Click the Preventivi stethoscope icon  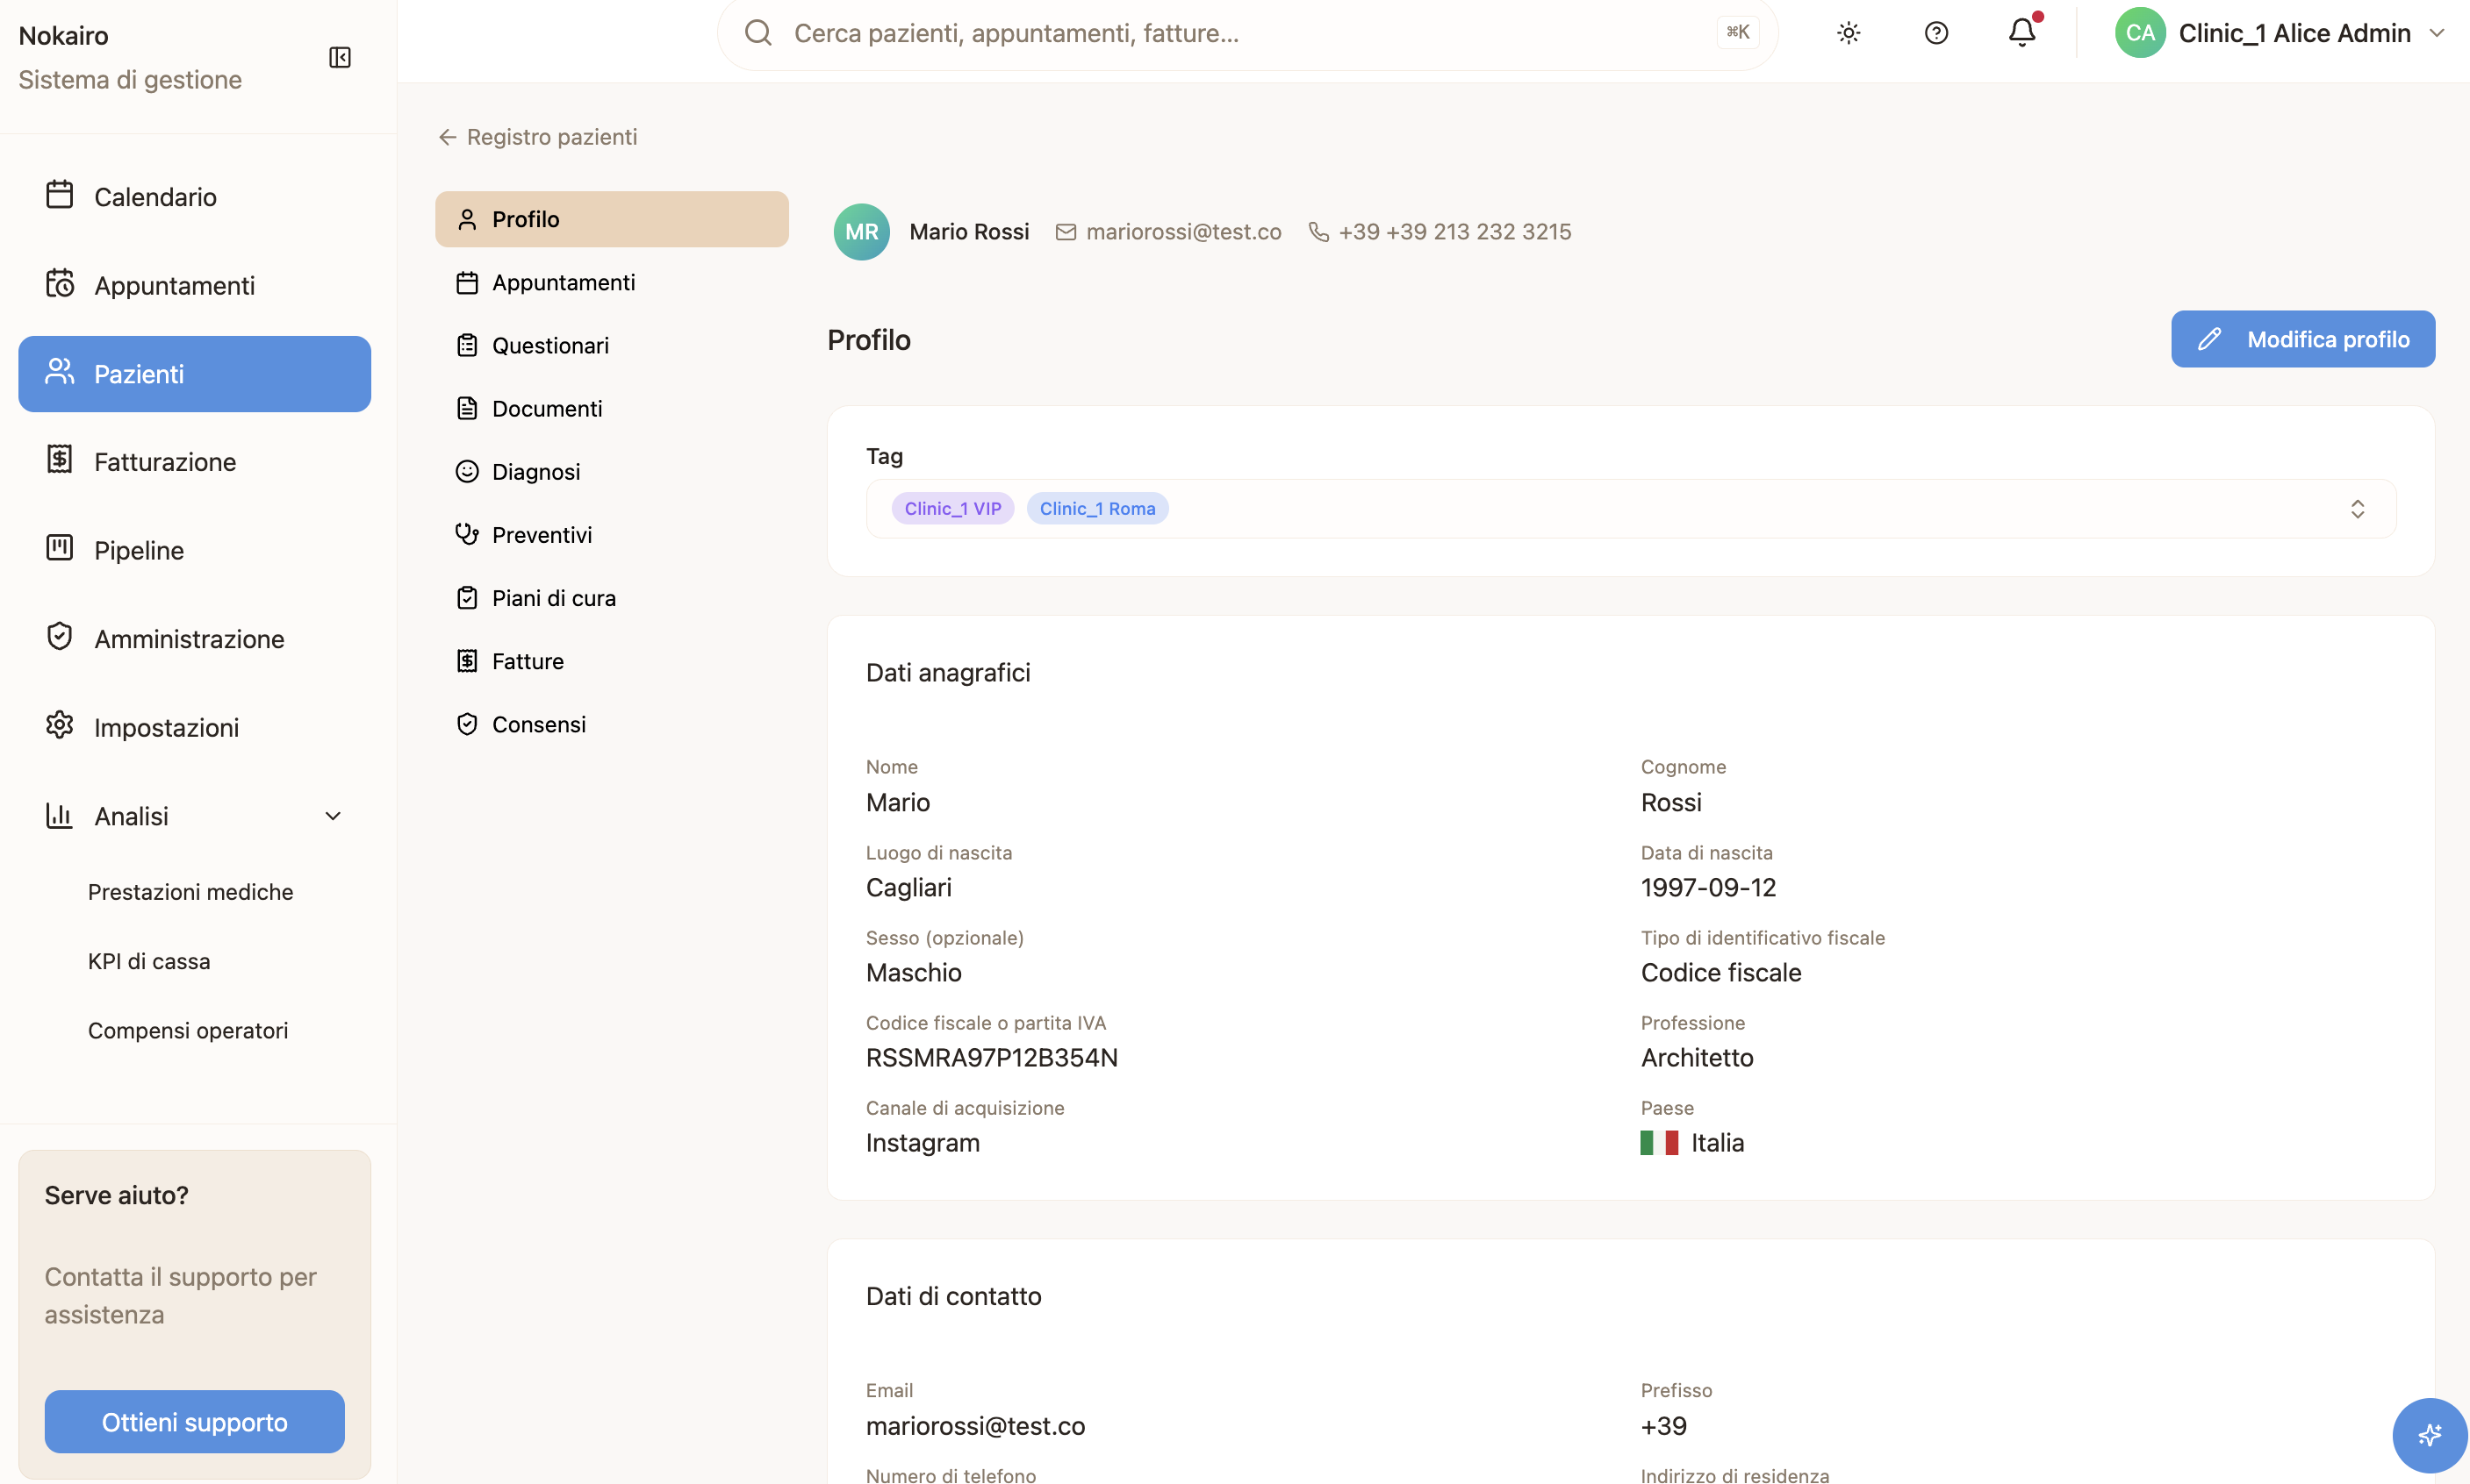(466, 535)
